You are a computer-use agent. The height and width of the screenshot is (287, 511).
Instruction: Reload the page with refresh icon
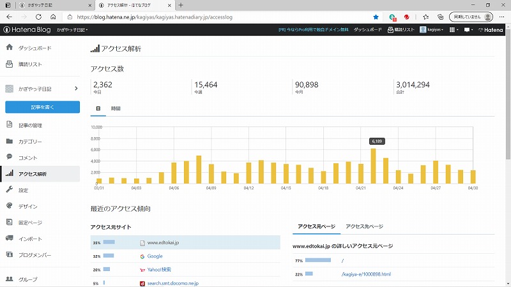coord(38,17)
